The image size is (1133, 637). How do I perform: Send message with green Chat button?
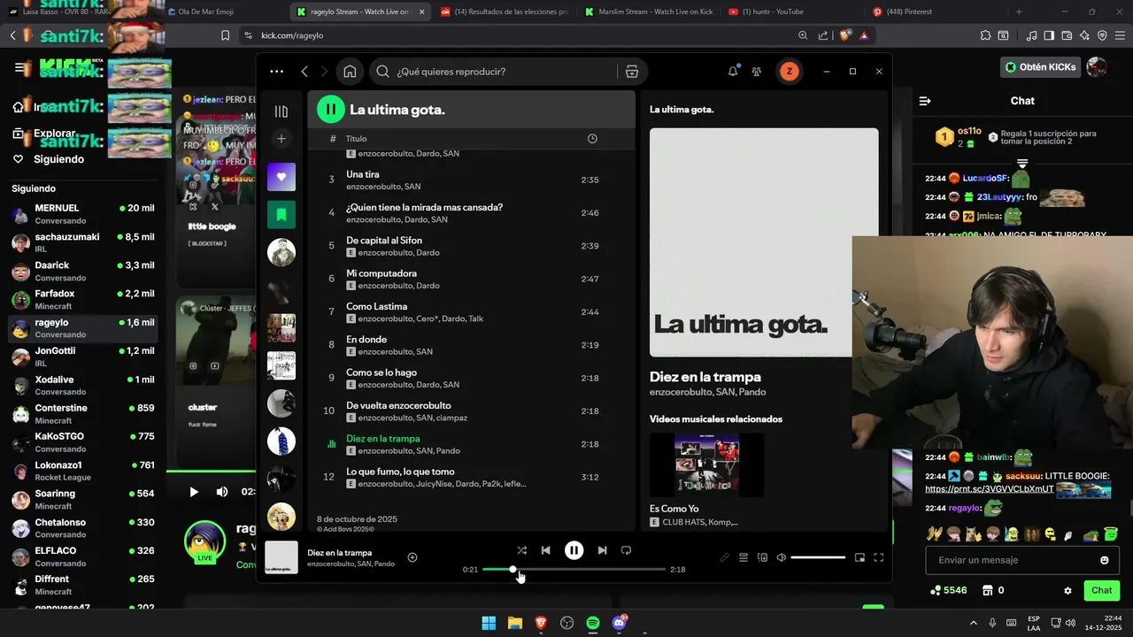click(x=1101, y=590)
